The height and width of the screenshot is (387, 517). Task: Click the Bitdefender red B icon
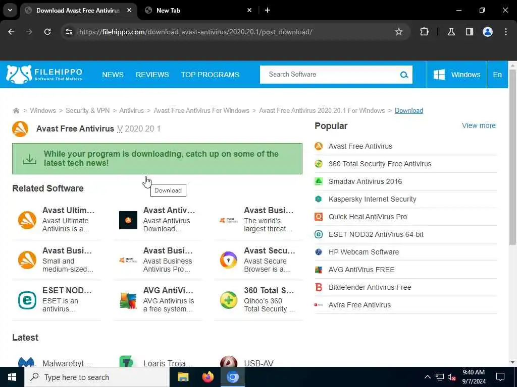click(319, 287)
